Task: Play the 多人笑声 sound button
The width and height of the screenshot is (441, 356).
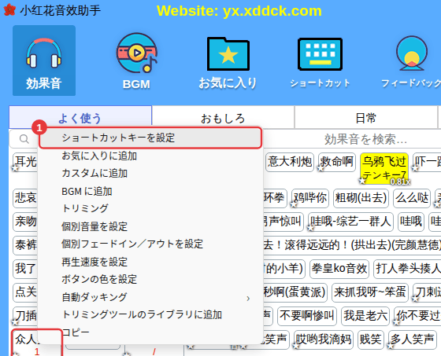Action: click(413, 339)
